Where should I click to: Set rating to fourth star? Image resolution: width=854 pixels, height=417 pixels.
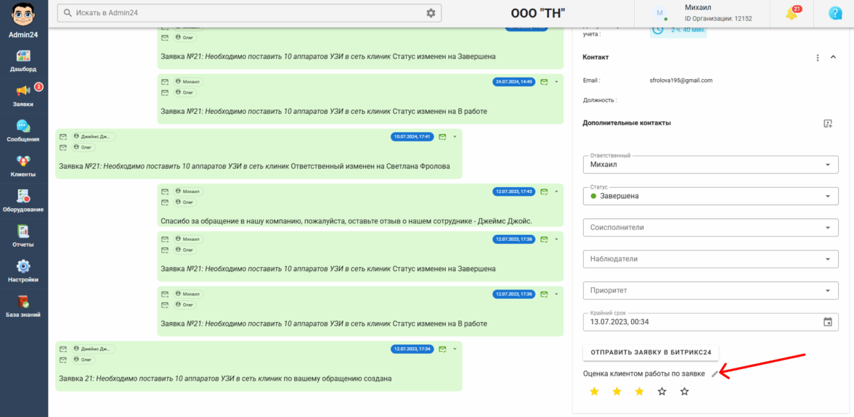click(x=662, y=392)
